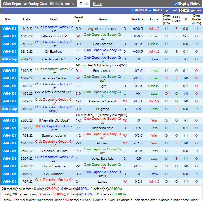Click Club Deportivo Godoy Cruz - Historic scores title

39,4
